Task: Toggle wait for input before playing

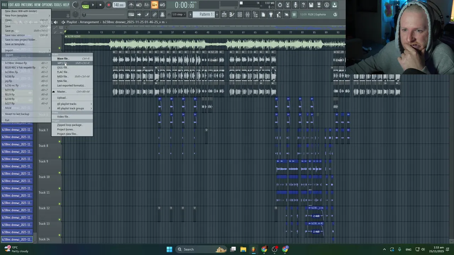Action: click(139, 5)
